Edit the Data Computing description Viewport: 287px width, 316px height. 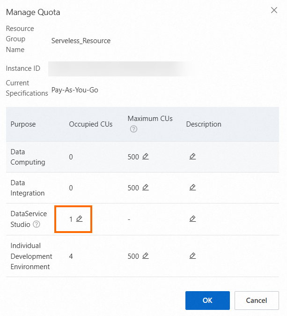192,157
